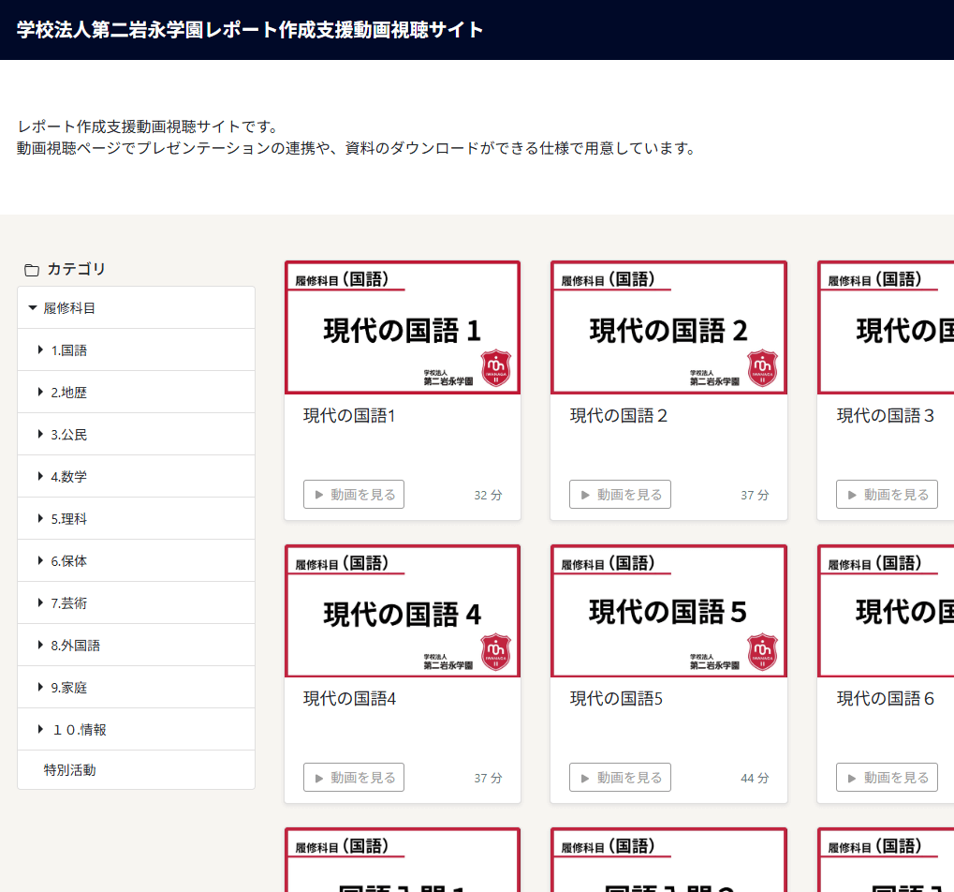The width and height of the screenshot is (954, 892).
Task: Select 5.理科 in the category list
Action: click(x=68, y=519)
